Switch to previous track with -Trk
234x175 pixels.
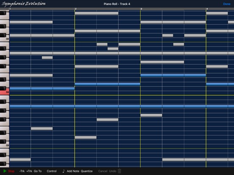22,171
